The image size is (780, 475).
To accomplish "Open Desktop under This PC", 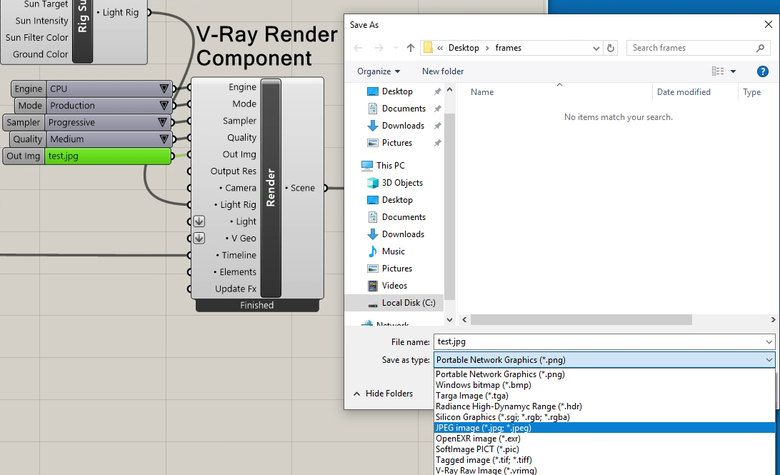I will 397,200.
